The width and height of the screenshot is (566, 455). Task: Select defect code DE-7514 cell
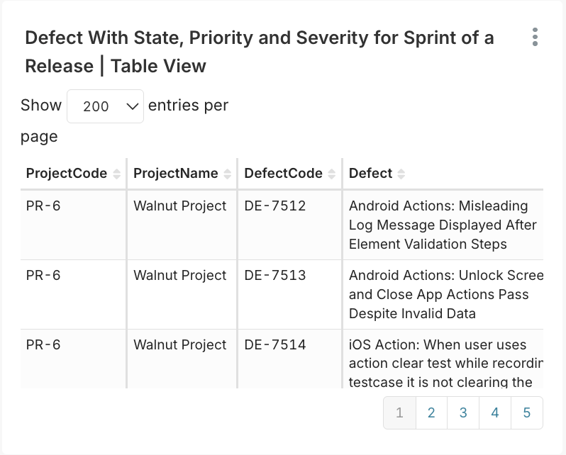coord(275,345)
